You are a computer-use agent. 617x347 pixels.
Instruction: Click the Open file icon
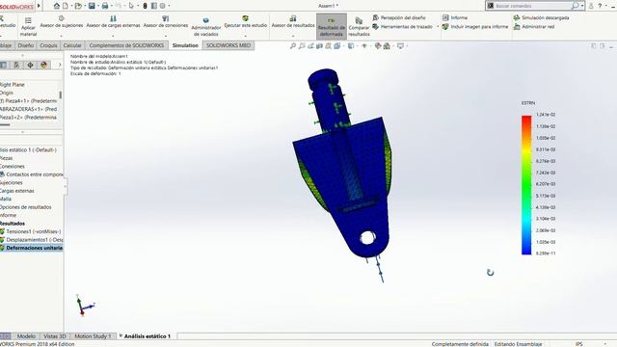pos(78,6)
